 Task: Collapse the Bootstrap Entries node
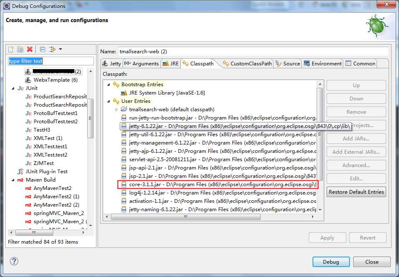coord(108,85)
